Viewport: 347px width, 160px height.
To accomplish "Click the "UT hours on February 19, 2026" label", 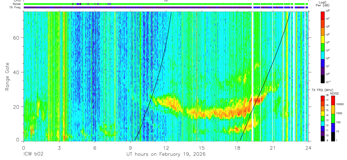I will click(x=166, y=154).
